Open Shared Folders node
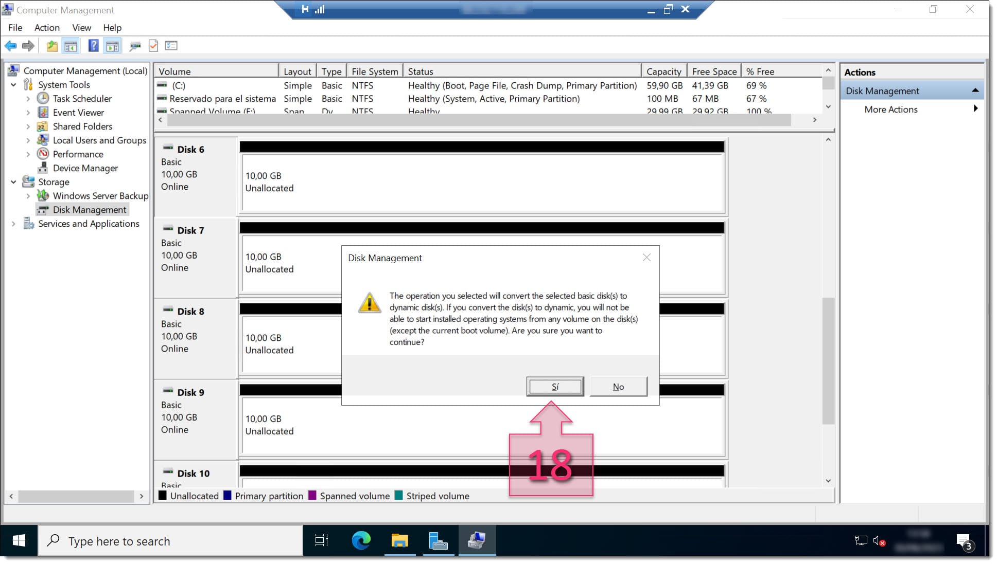This screenshot has width=997, height=564. (x=82, y=126)
